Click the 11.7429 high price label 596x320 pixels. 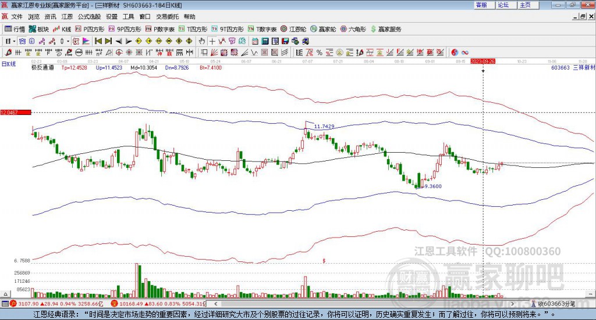(x=324, y=126)
